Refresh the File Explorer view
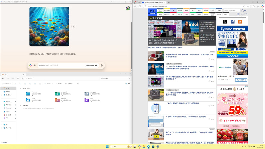 (18, 78)
